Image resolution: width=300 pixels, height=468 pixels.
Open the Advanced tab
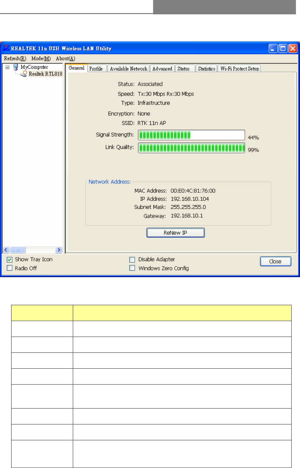pos(162,69)
